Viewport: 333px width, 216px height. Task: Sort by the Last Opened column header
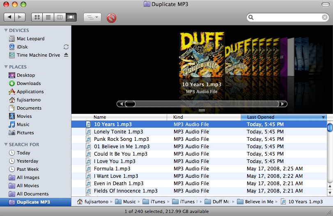pos(284,117)
